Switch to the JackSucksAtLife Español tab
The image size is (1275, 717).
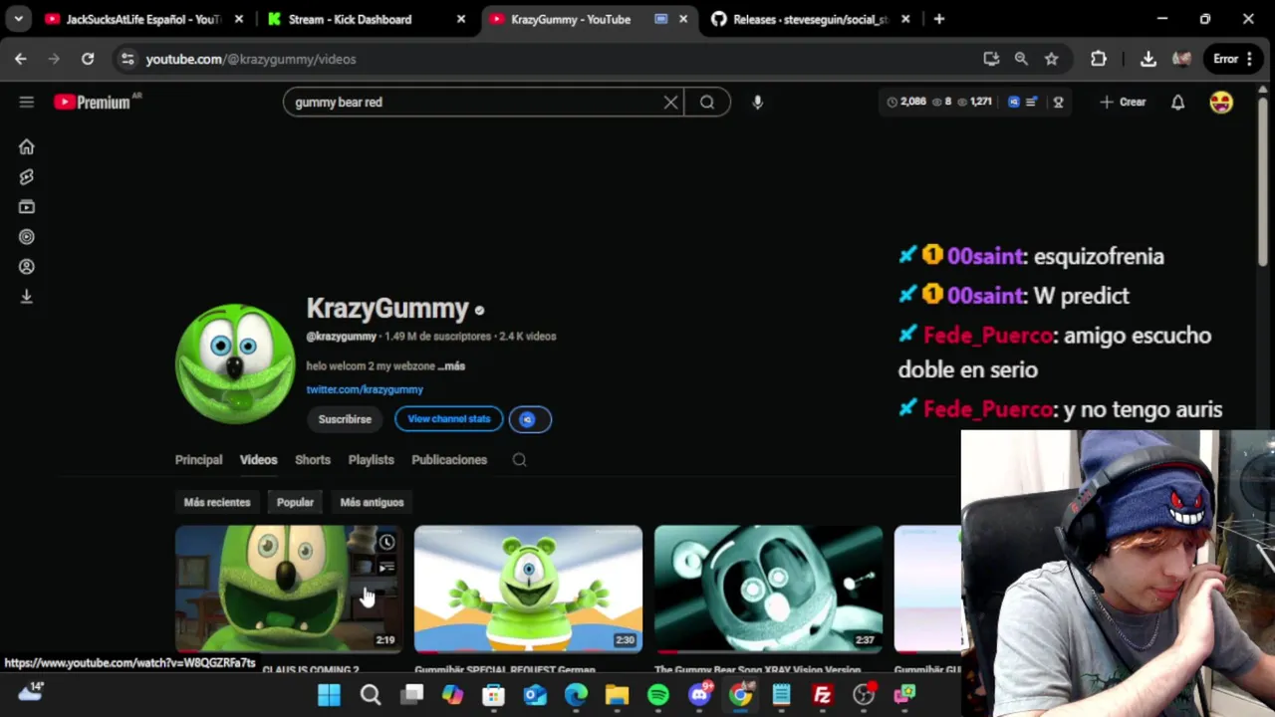pos(142,19)
